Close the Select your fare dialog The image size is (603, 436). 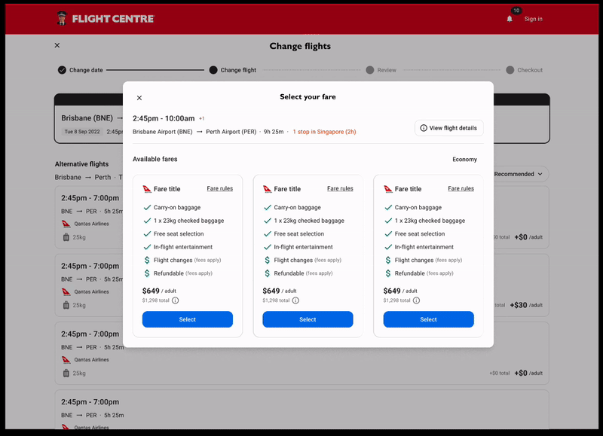(139, 98)
